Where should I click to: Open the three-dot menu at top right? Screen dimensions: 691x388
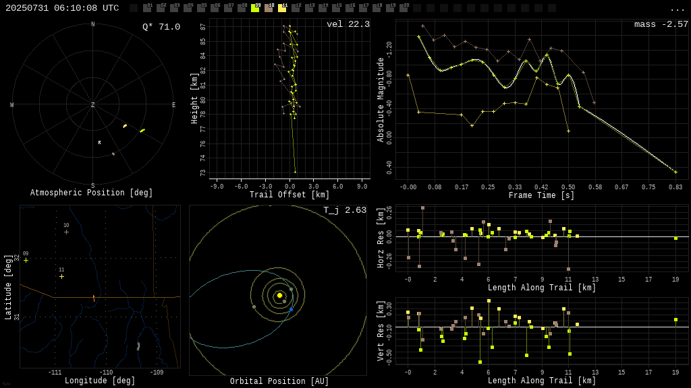(677, 9)
